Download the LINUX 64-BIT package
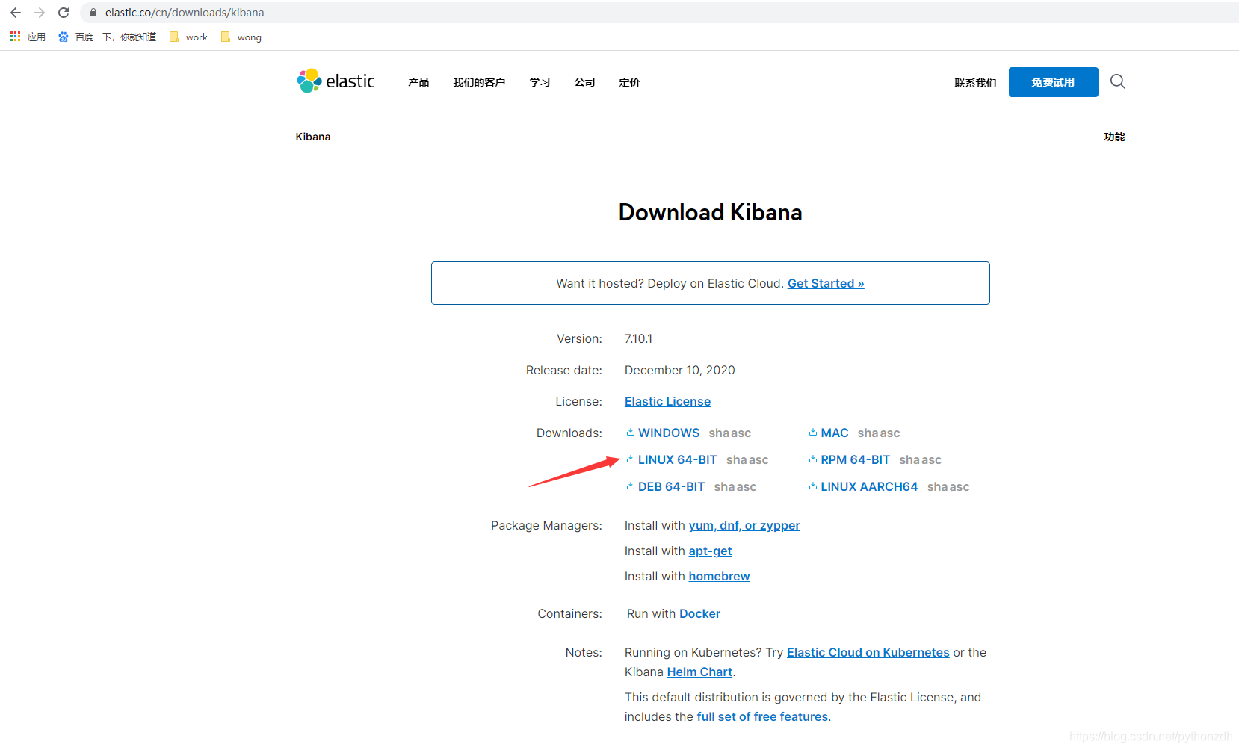Viewport: 1239px width, 750px height. 677,459
